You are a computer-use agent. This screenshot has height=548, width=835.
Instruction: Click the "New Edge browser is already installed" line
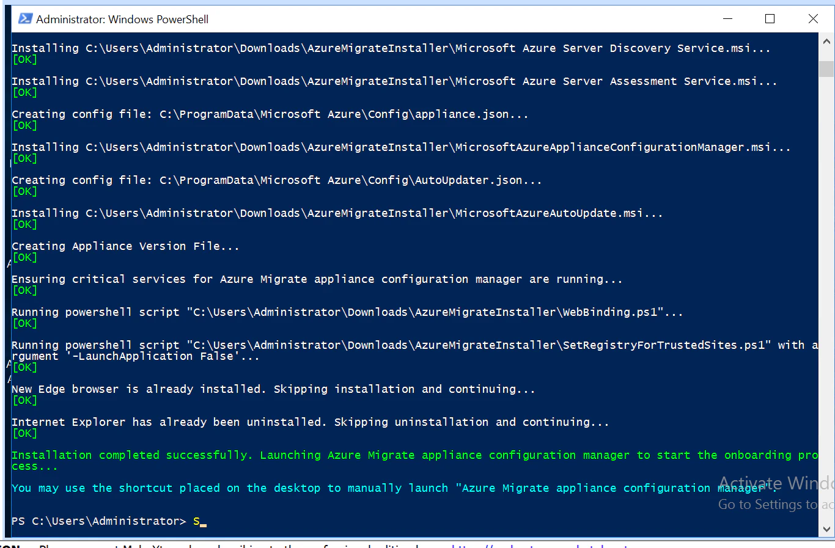click(273, 389)
